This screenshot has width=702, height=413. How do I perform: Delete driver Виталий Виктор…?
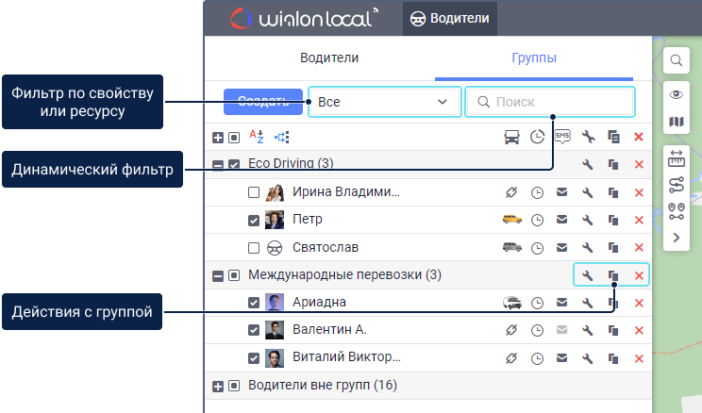coord(640,359)
